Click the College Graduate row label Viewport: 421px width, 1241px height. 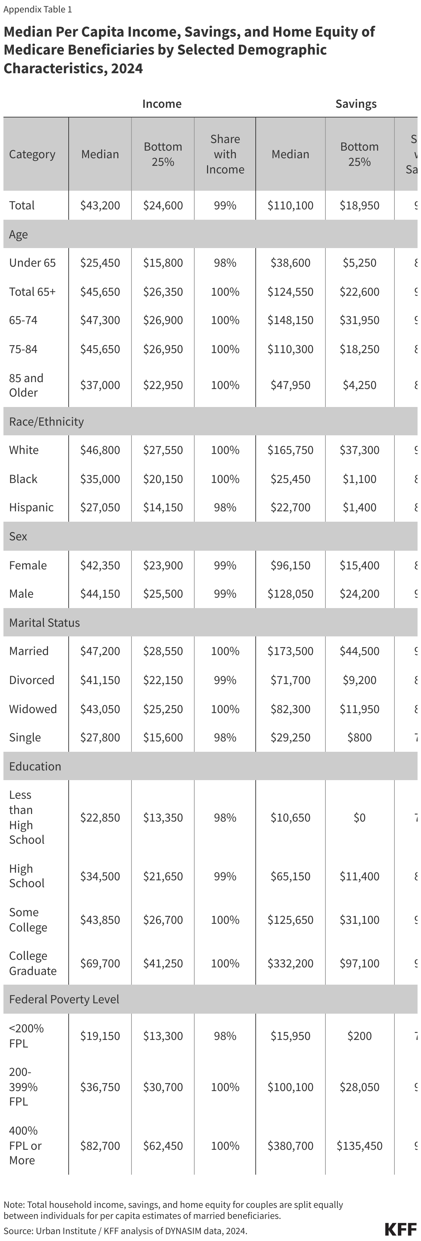(x=33, y=963)
